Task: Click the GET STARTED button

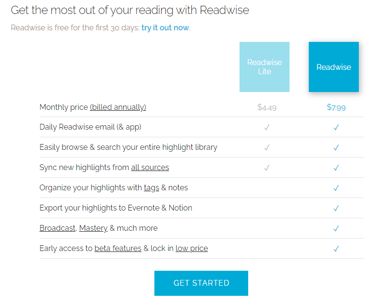Action: pos(201,283)
